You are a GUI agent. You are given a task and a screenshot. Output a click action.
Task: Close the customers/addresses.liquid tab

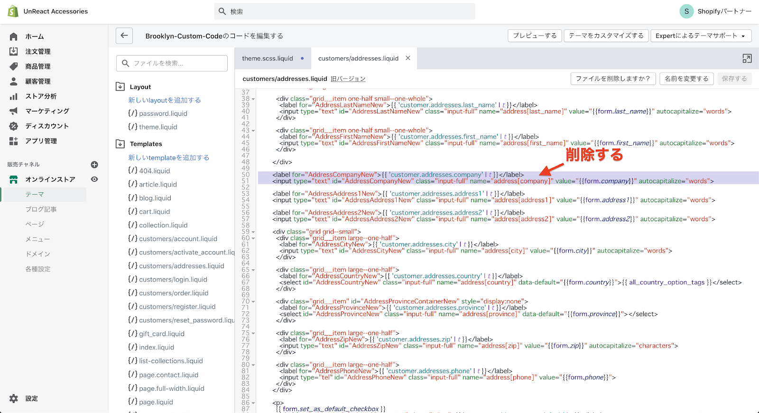[x=407, y=58]
